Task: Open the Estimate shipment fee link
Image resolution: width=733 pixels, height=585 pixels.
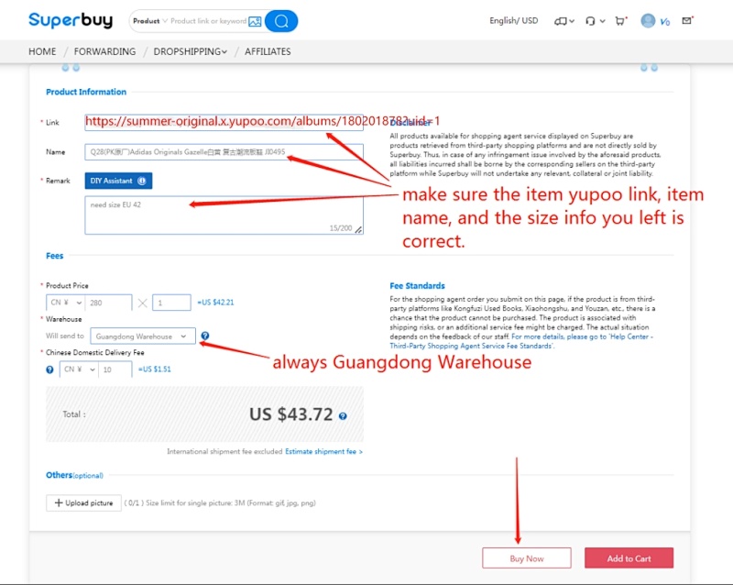Action: [323, 452]
